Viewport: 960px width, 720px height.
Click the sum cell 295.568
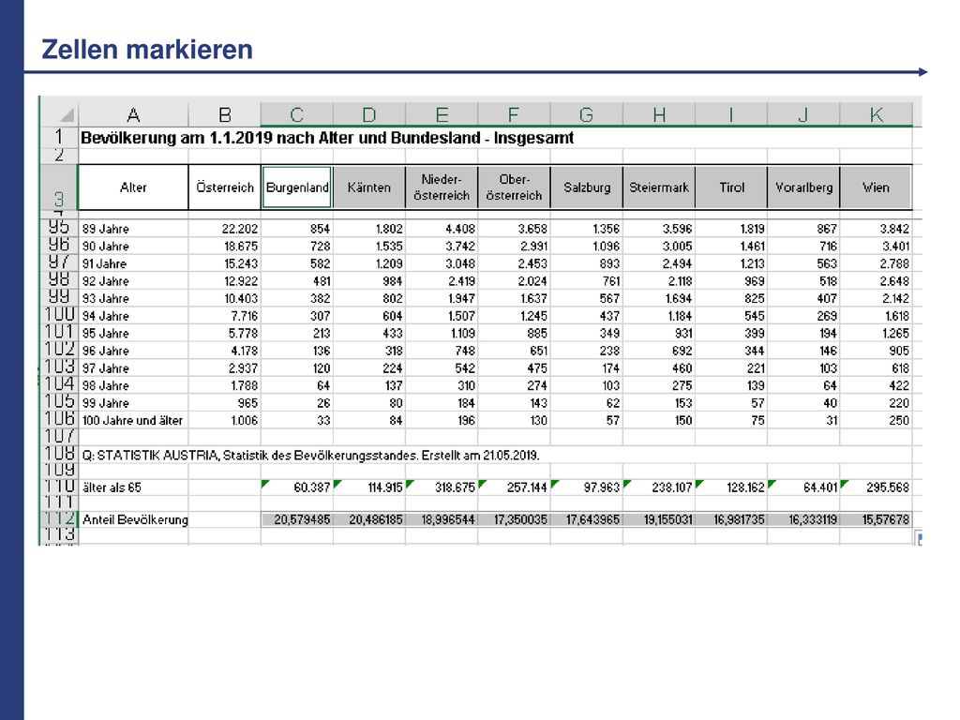877,487
